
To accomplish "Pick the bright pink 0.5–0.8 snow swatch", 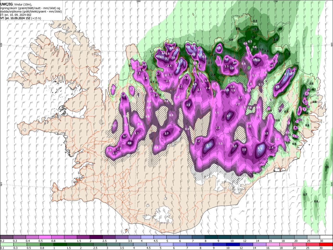I will pos(45,237).
